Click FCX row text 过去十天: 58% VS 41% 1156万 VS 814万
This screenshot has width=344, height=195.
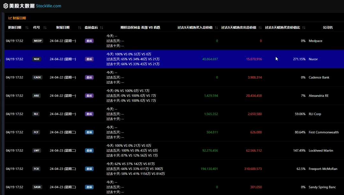136,174
